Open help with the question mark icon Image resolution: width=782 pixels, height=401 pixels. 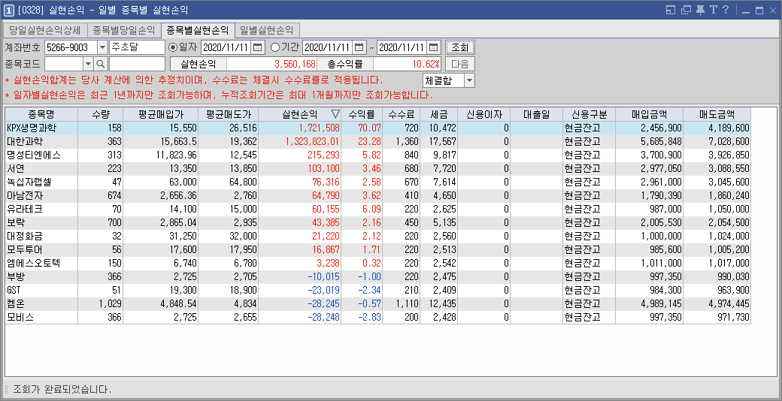coord(726,10)
